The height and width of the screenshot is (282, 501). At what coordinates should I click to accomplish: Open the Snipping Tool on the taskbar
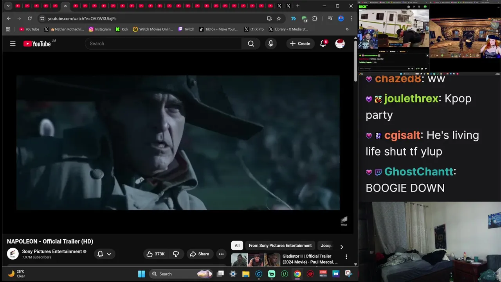tap(348, 274)
